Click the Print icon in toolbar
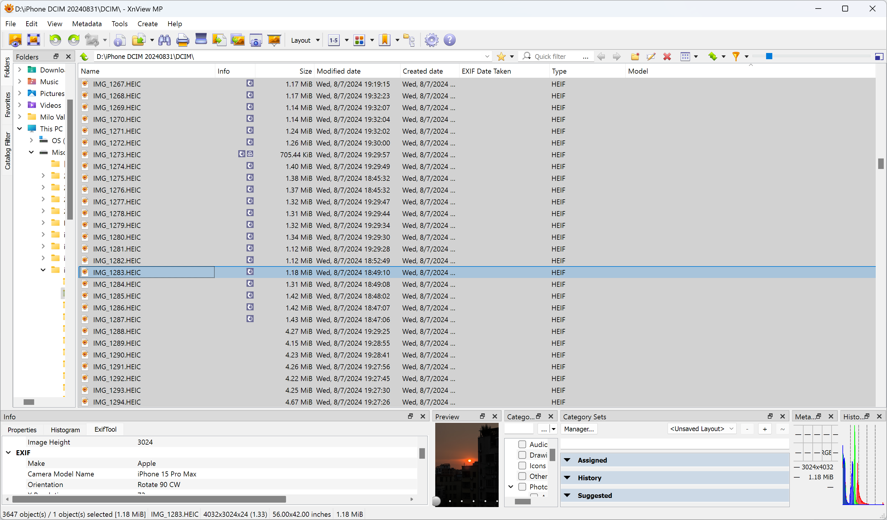Image resolution: width=887 pixels, height=520 pixels. [x=182, y=40]
